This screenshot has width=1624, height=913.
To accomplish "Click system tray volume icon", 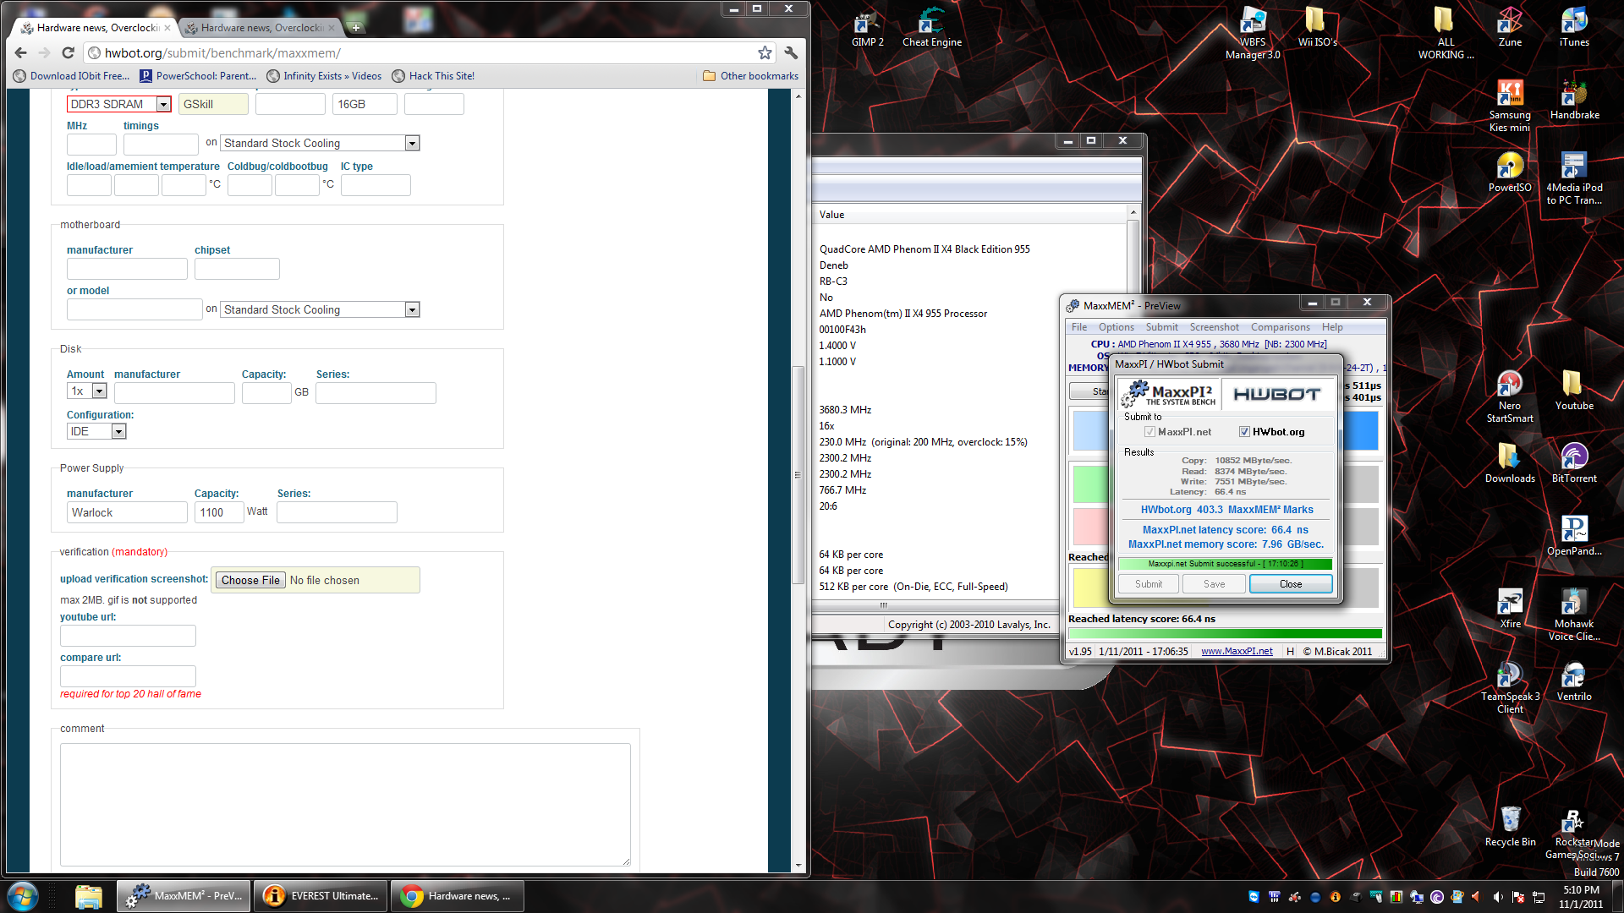I will coord(1498,897).
